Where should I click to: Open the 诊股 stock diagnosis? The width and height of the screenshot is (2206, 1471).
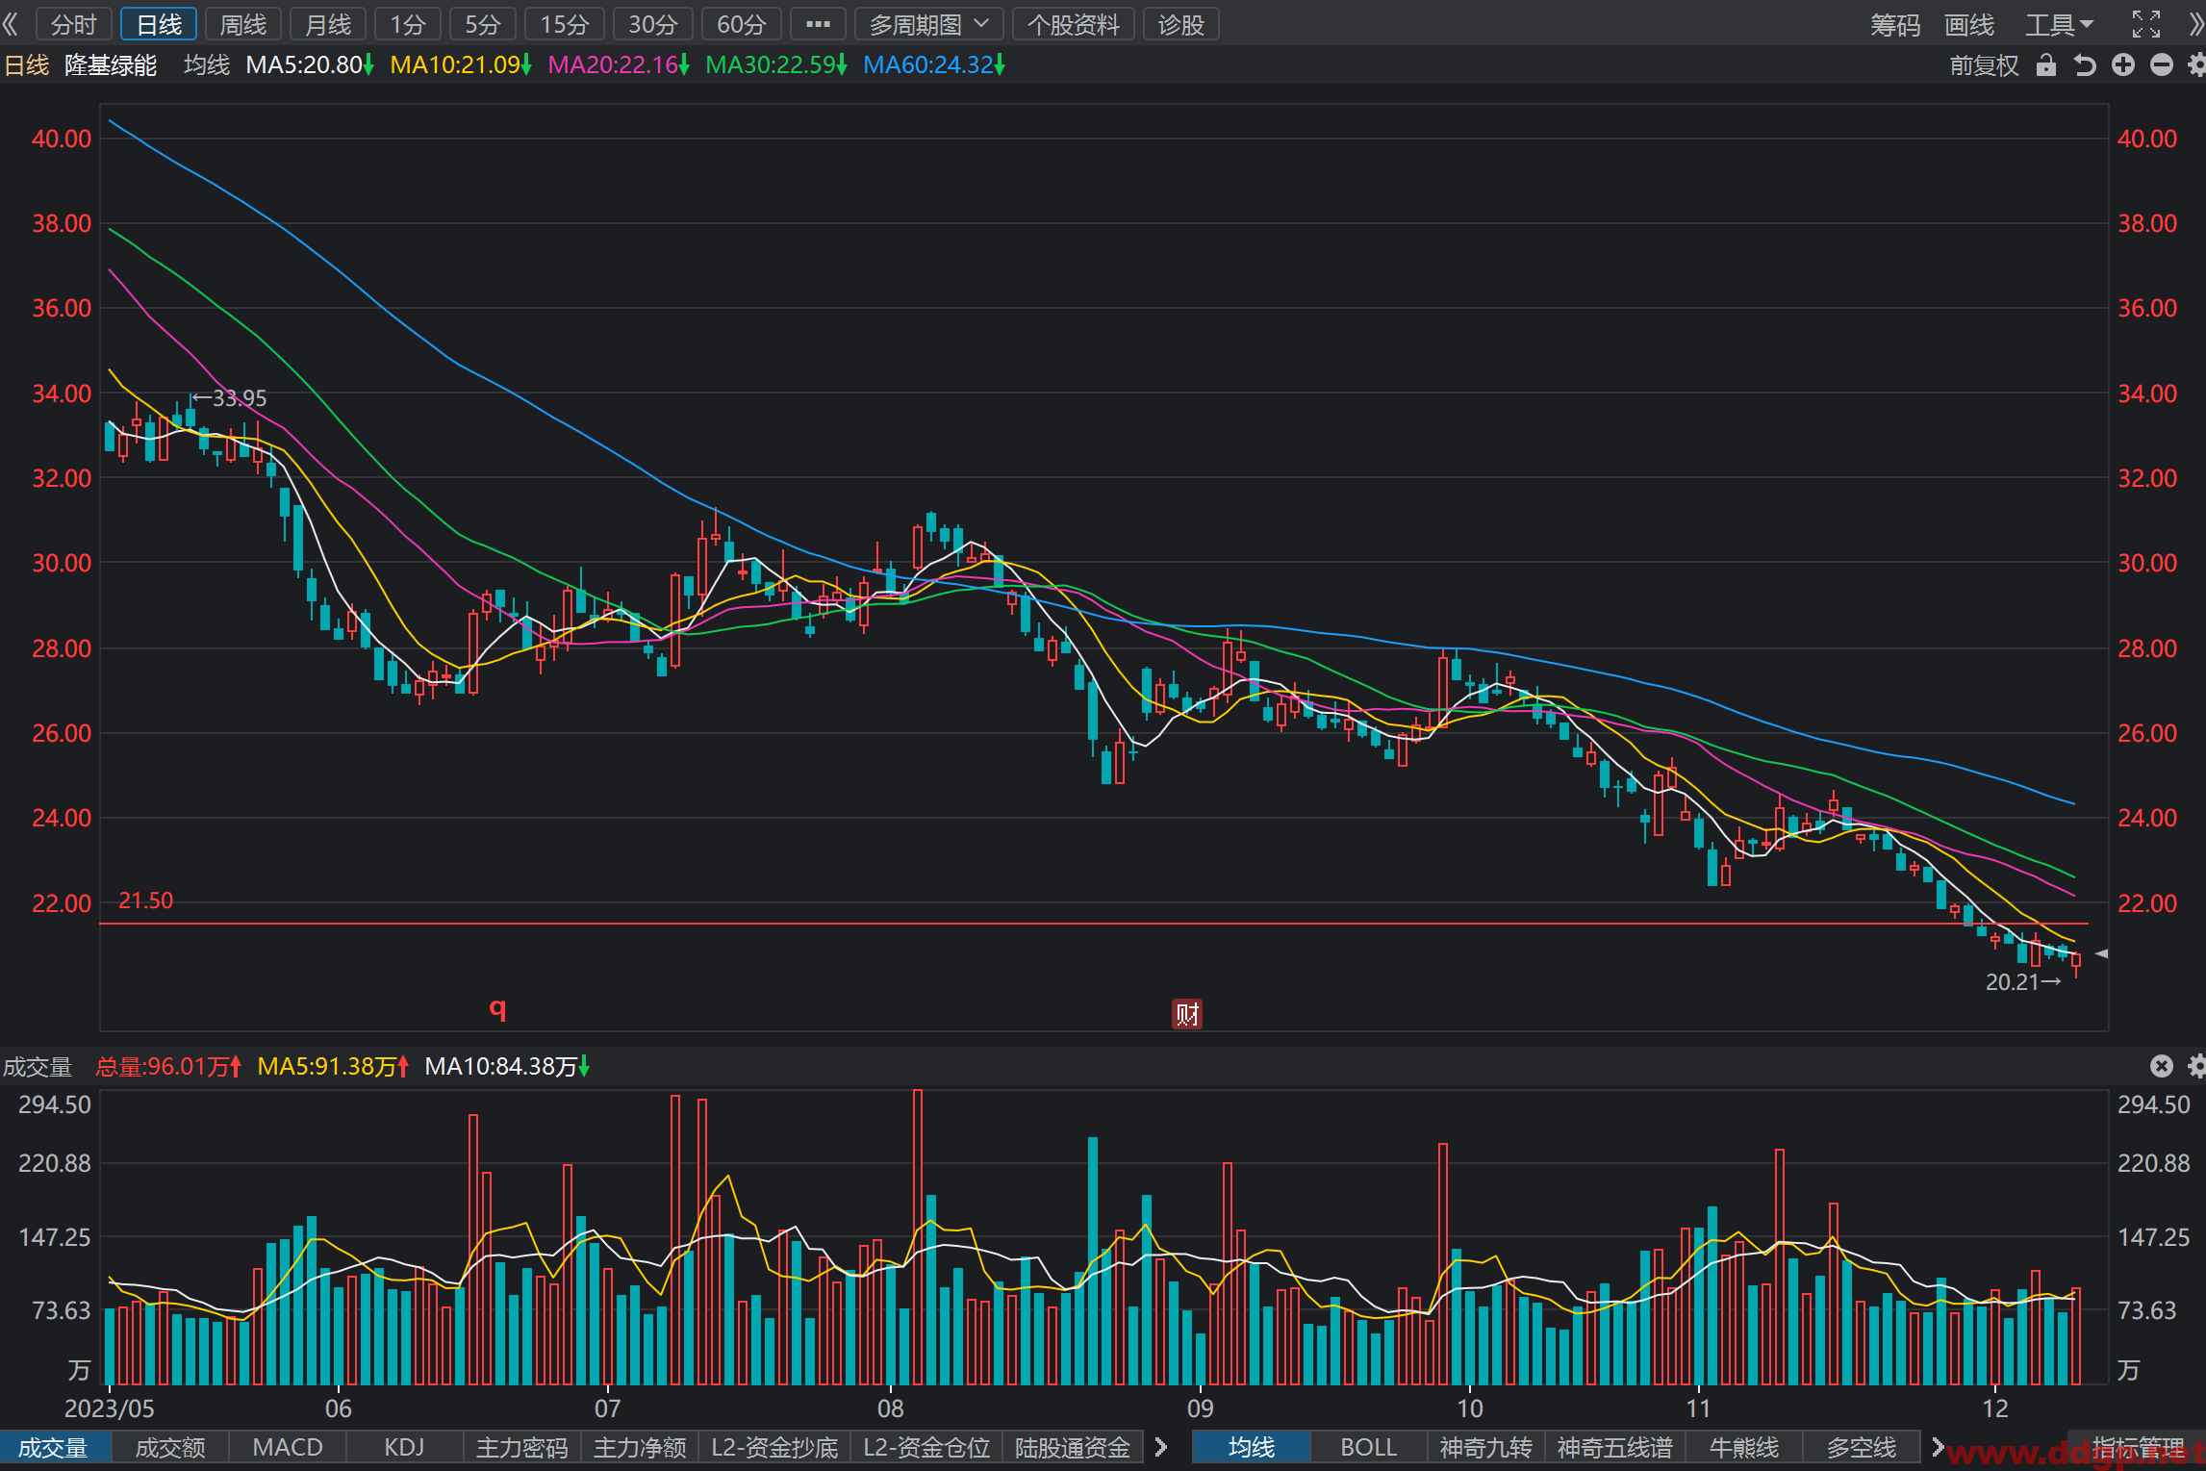click(x=1180, y=24)
